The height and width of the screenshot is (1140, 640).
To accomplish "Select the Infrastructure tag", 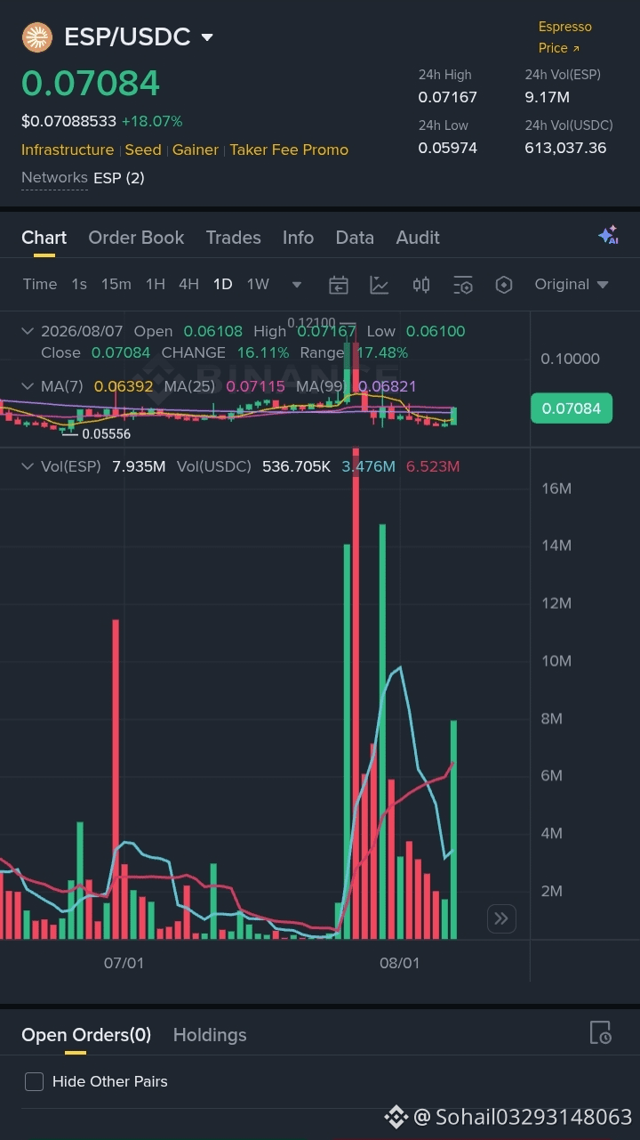I will click(x=68, y=150).
